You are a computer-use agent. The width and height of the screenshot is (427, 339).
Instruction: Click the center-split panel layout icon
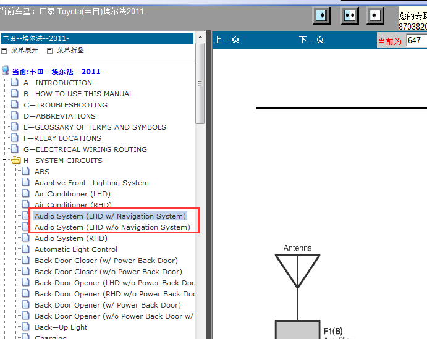point(350,16)
